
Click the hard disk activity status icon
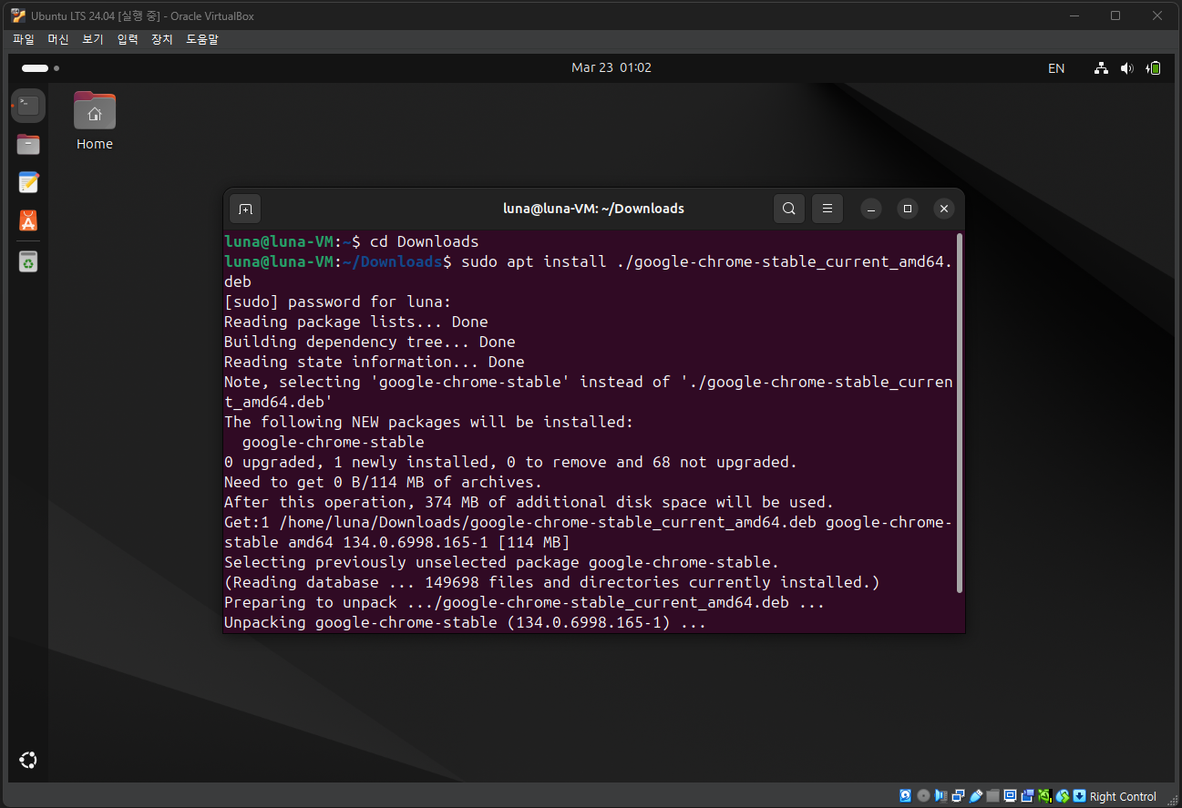pyautogui.click(x=905, y=796)
